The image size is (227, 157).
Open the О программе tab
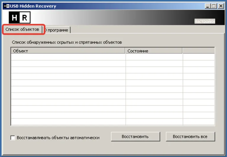click(x=57, y=30)
